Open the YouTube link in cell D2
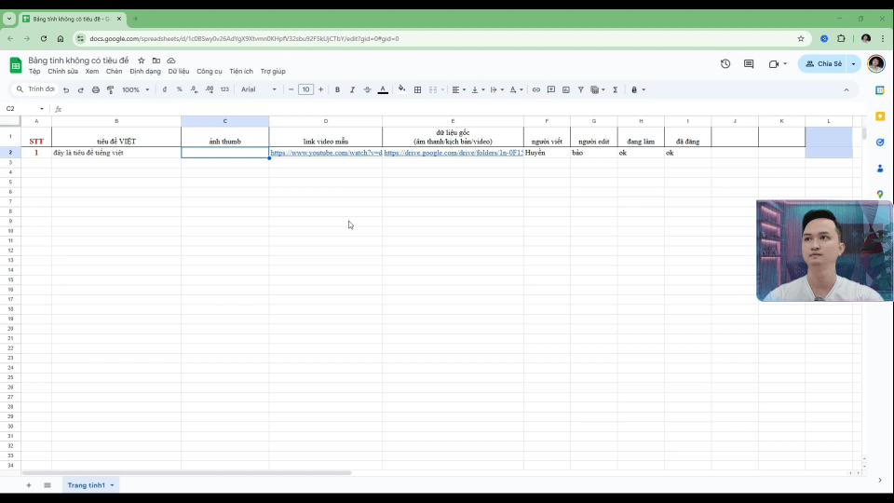Image resolution: width=894 pixels, height=503 pixels. (325, 153)
